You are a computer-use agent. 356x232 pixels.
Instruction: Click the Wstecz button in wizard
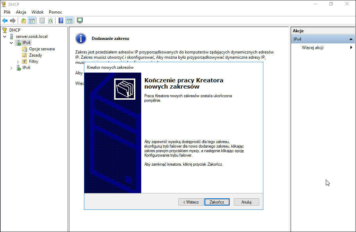(x=191, y=202)
